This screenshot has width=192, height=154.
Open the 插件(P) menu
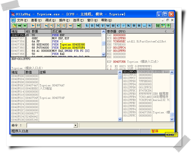coord(64,20)
